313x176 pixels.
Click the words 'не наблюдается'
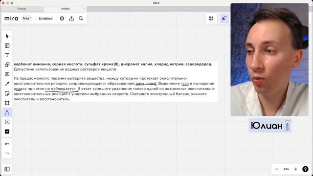coord(61,88)
